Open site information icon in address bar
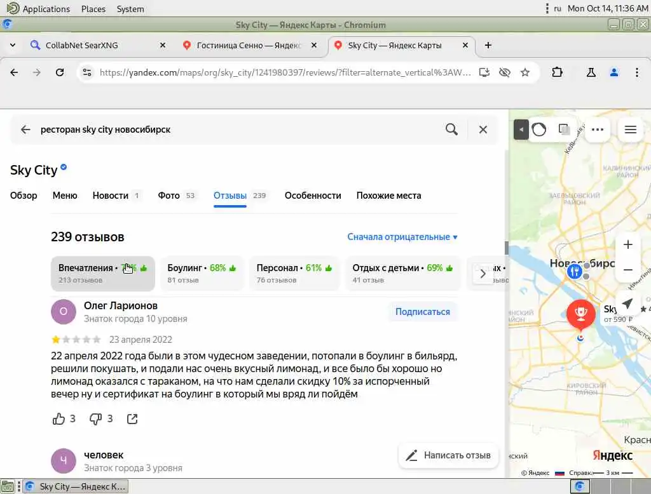The image size is (651, 494). click(86, 72)
